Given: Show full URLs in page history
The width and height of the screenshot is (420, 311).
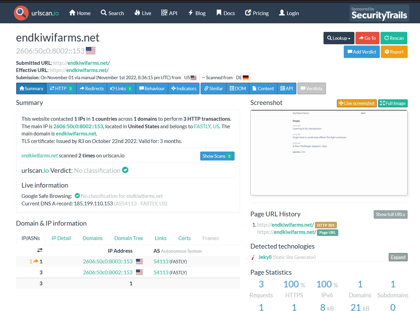Looking at the screenshot, I should [x=390, y=214].
